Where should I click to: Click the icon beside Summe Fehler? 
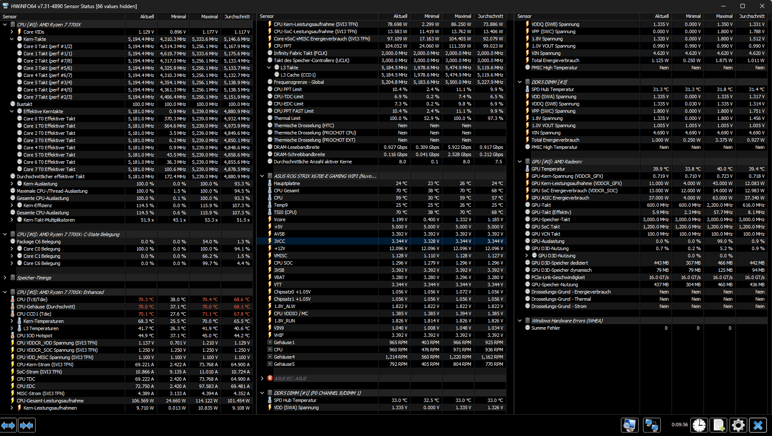point(528,328)
